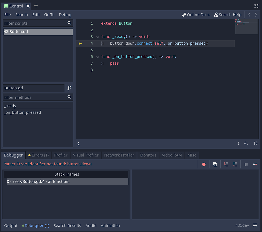Click the Continue execution icon
The height and width of the screenshot is (232, 262).
[x=255, y=164]
